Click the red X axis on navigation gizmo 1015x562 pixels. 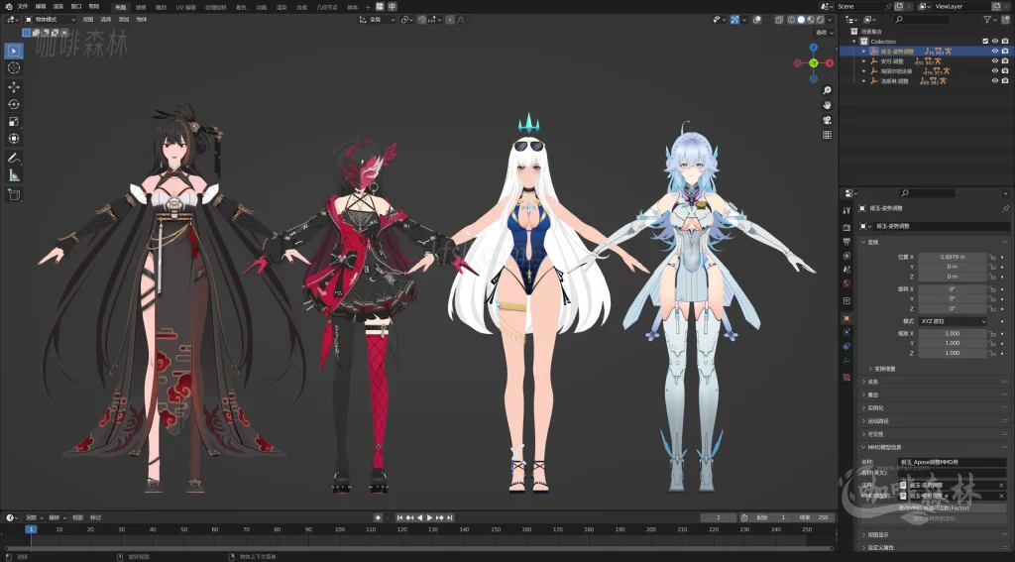830,63
